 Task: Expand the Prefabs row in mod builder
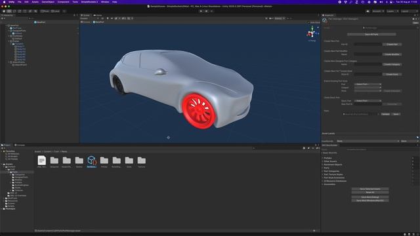(322, 158)
